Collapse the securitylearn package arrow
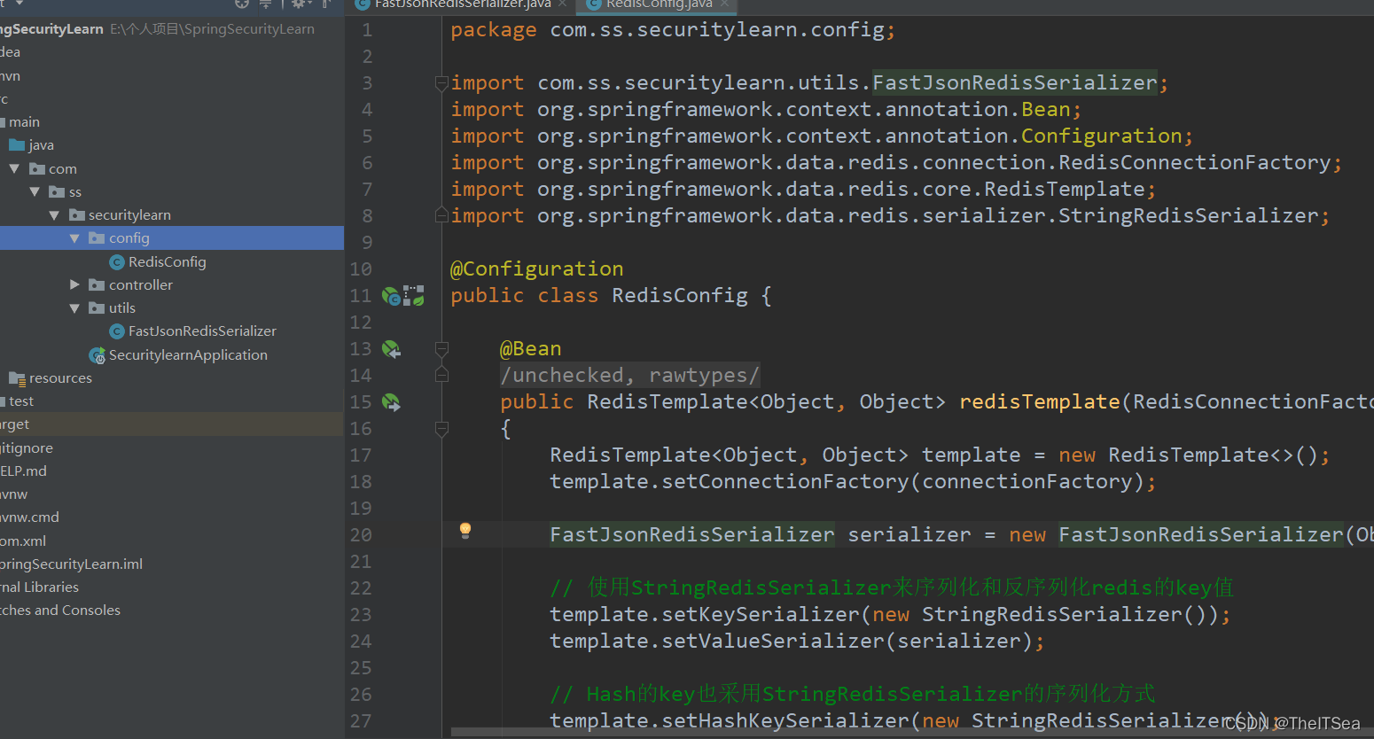The width and height of the screenshot is (1374, 739). coord(54,214)
